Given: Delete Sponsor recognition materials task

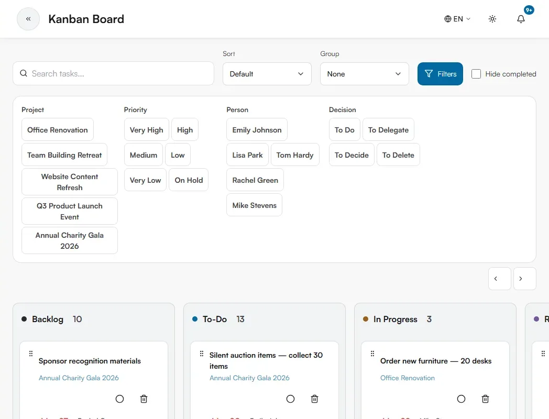Looking at the screenshot, I should (x=144, y=399).
